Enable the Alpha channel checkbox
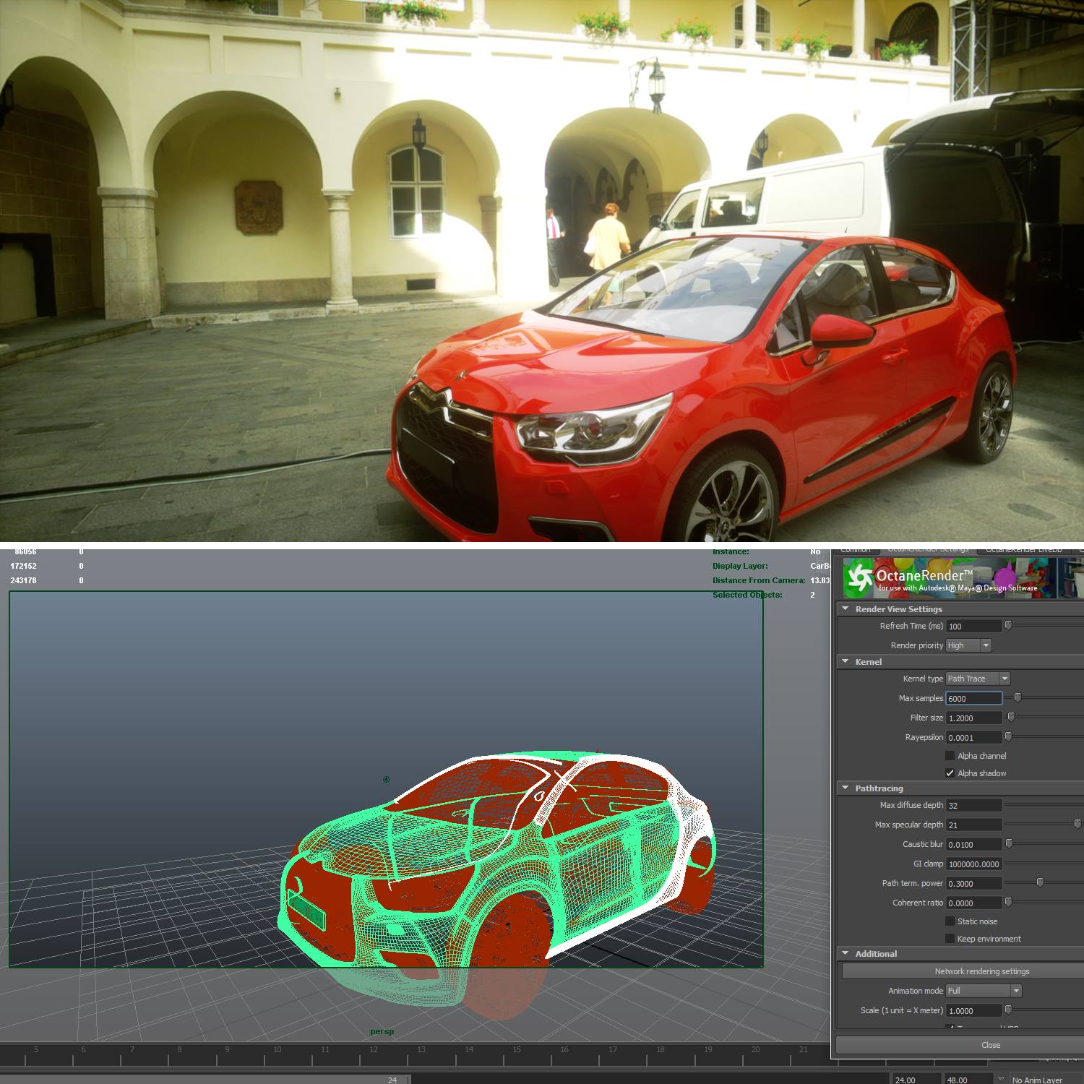Screen dimensions: 1084x1084 [x=950, y=756]
